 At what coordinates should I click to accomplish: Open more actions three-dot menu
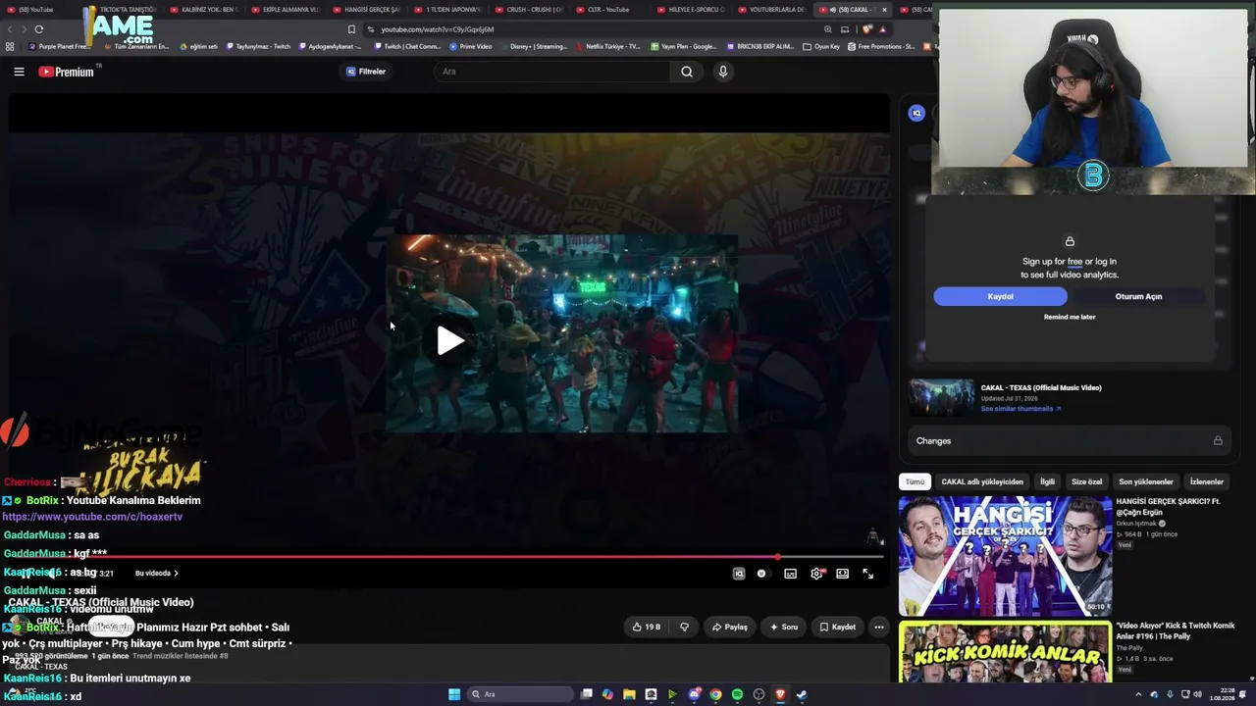point(879,627)
